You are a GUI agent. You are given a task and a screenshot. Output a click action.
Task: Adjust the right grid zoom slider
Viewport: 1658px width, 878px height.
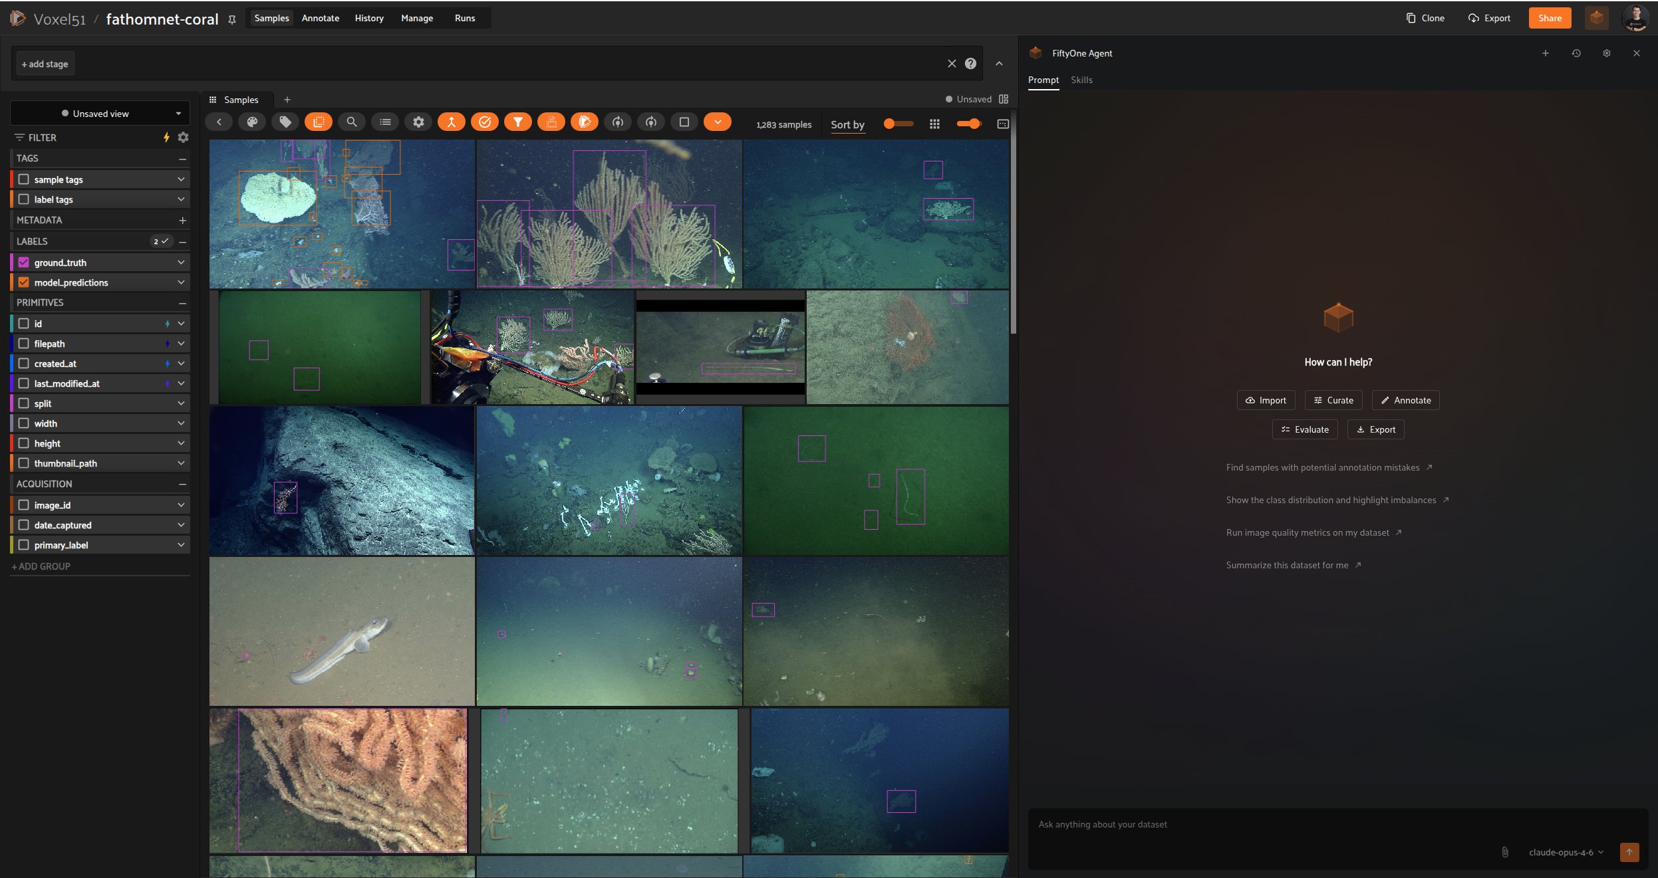[968, 124]
